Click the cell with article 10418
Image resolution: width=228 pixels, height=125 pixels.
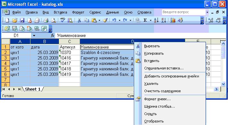(69, 69)
